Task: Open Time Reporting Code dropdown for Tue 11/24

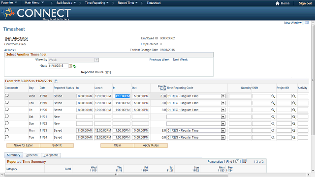Action: click(x=223, y=138)
